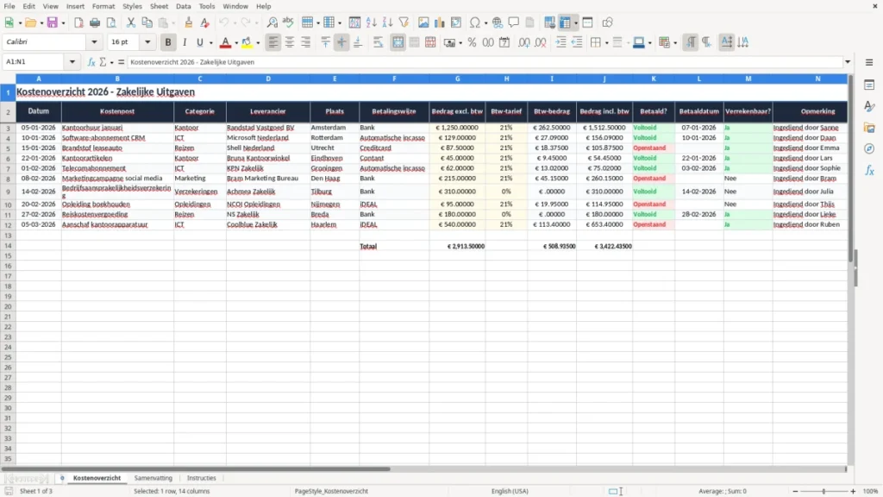The width and height of the screenshot is (883, 497).
Task: Select the cell containing Totaal
Action: (x=393, y=246)
